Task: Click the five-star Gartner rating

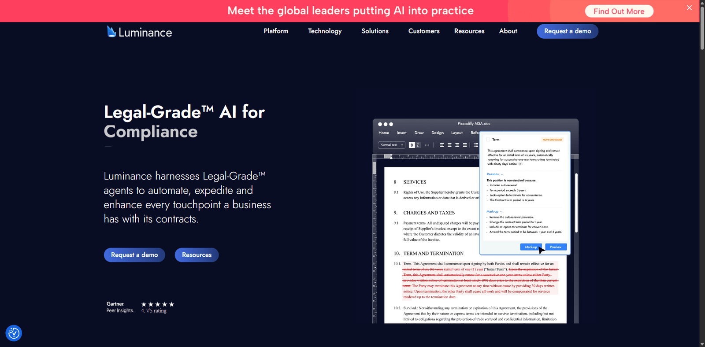Action: tap(157, 304)
